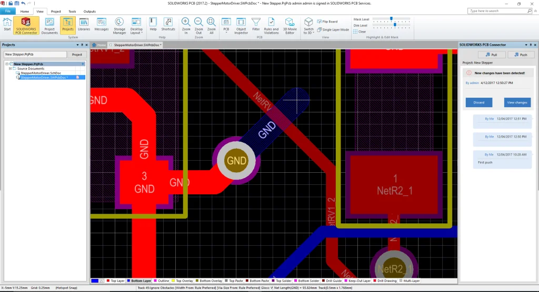Open Rules and Violations
This screenshot has width=539, height=292.
click(271, 25)
